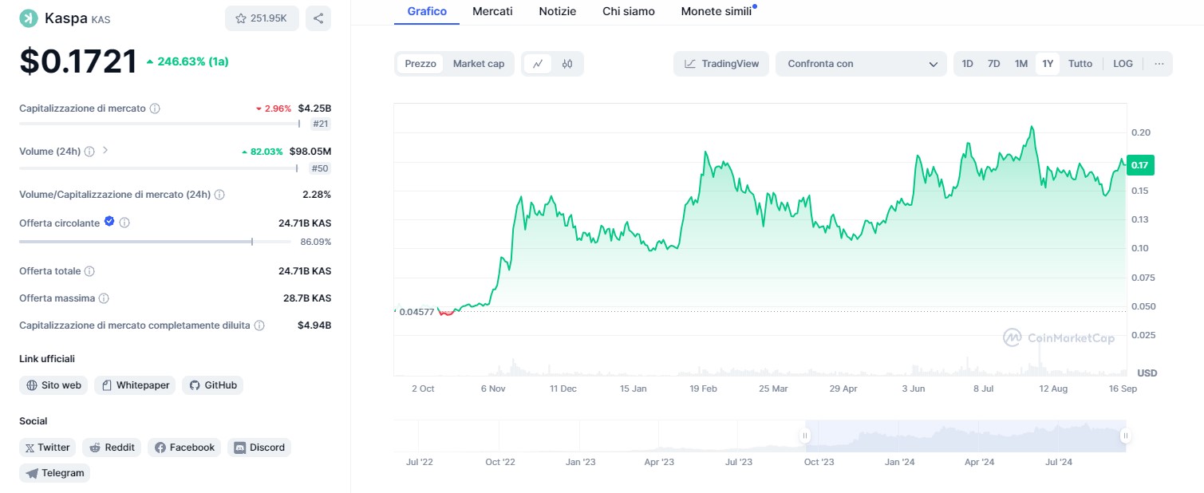Viewport: 1204px width, 493px height.
Task: Open the Monete simili tab
Action: 716,11
